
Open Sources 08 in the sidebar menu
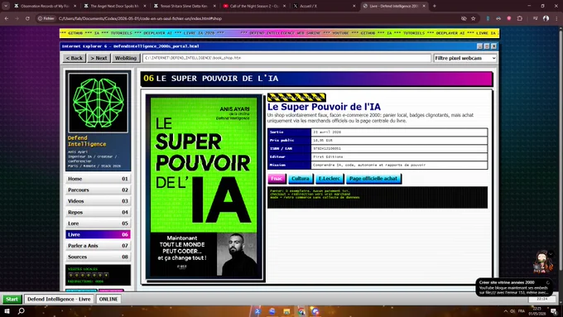98,257
